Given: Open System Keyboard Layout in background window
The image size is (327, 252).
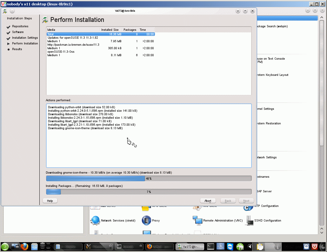Looking at the screenshot, I should pos(273,75).
